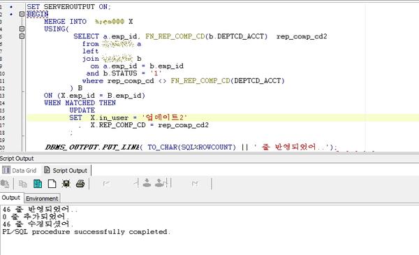Click 'DBMS_OUTPUT.PUT_LINE' in the editor
419x255 pixels.
[92, 147]
